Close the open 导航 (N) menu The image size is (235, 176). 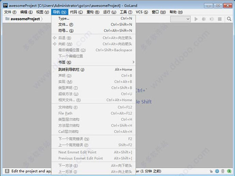pyautogui.click(x=60, y=12)
